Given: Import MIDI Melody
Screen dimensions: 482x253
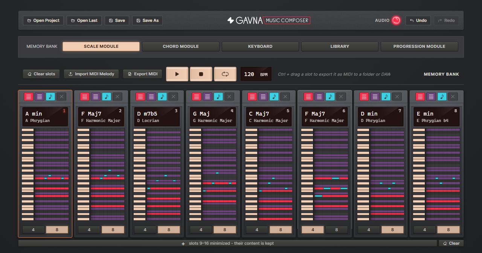Looking at the screenshot, I should pos(92,74).
